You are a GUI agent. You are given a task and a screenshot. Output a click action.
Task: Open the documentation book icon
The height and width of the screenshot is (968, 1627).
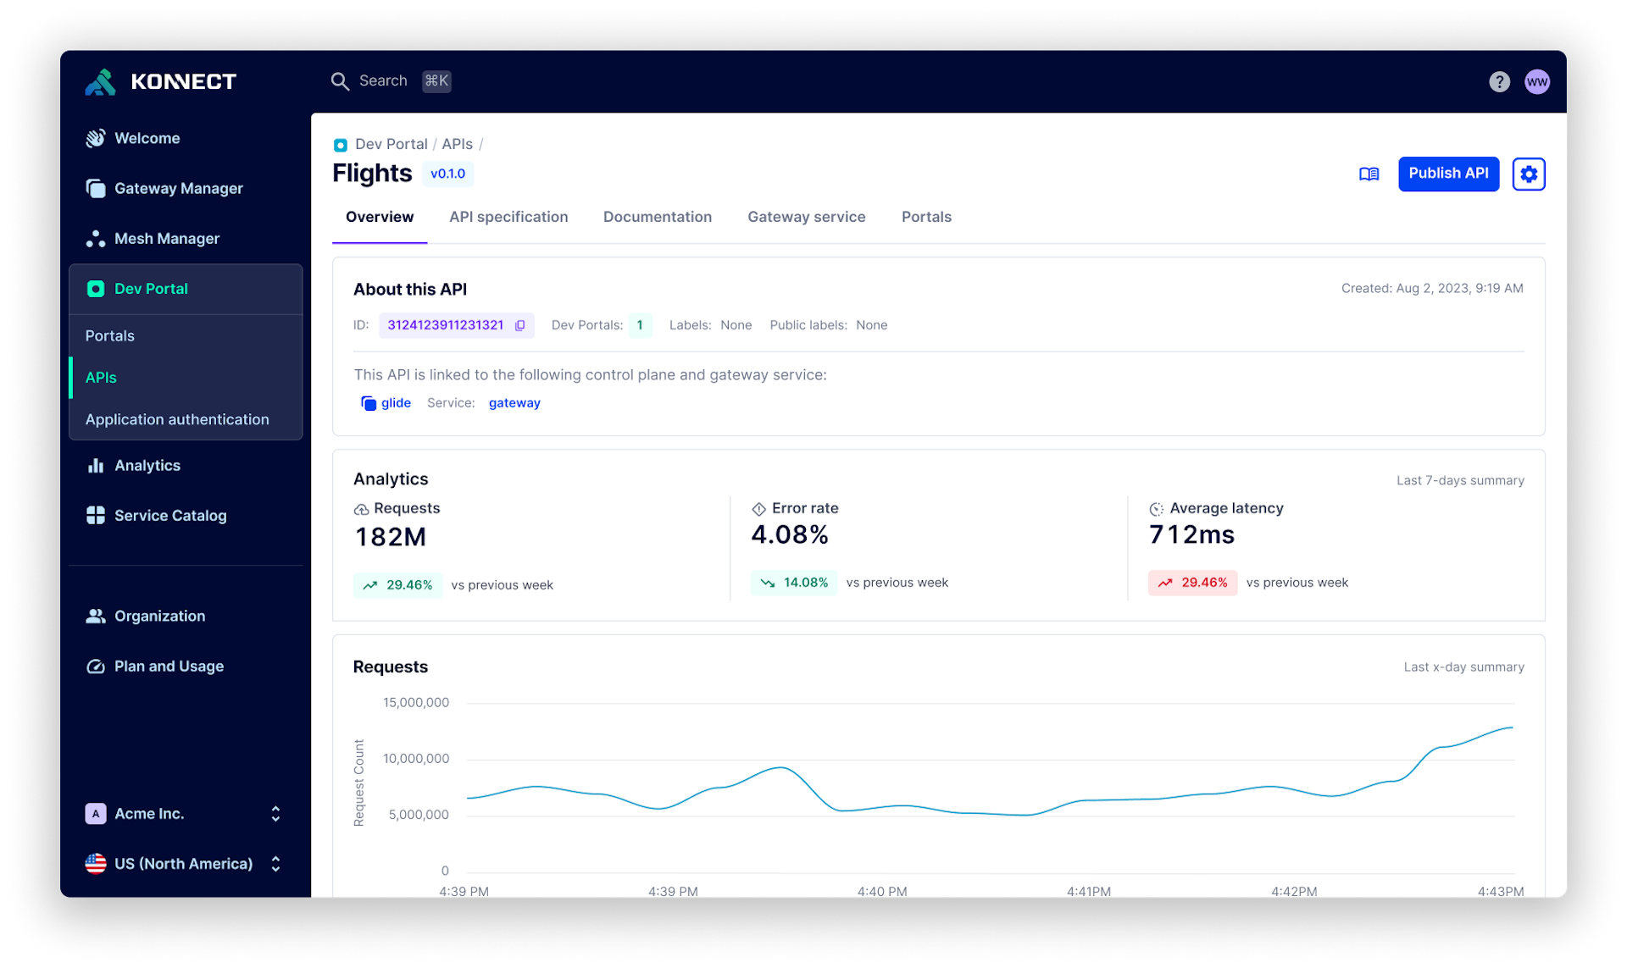[1369, 174]
